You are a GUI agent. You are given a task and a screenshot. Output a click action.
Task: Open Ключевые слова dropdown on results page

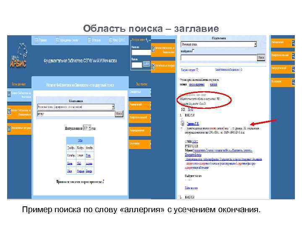(219, 44)
